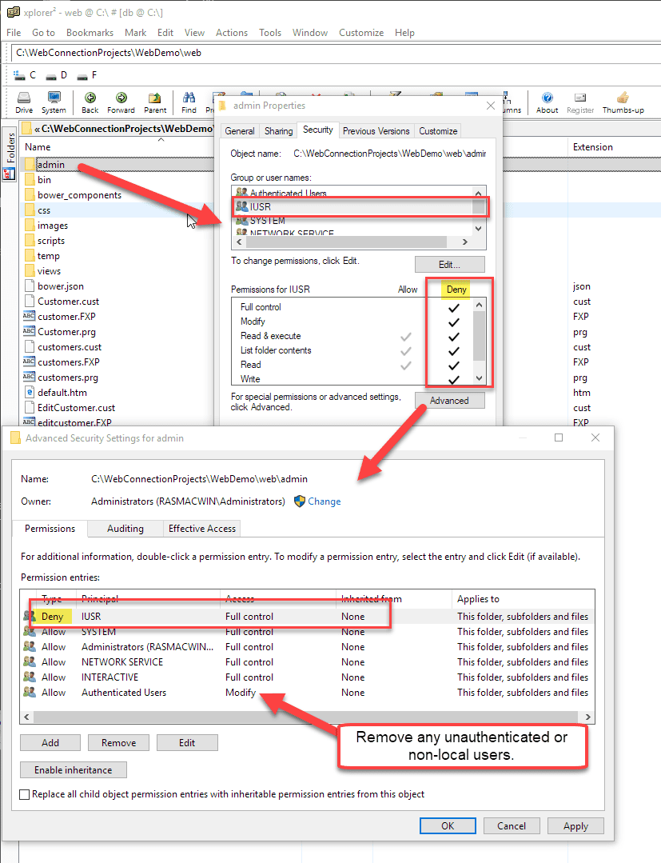Click Add permission entry button
The image size is (661, 863).
pos(50,742)
